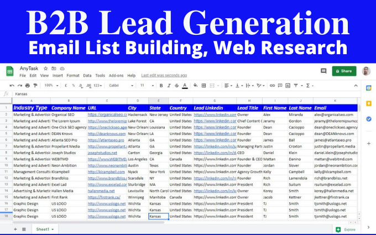Viewport: 376px width, 235px height.
Task: Toggle bold formatting
Action: 161,86
